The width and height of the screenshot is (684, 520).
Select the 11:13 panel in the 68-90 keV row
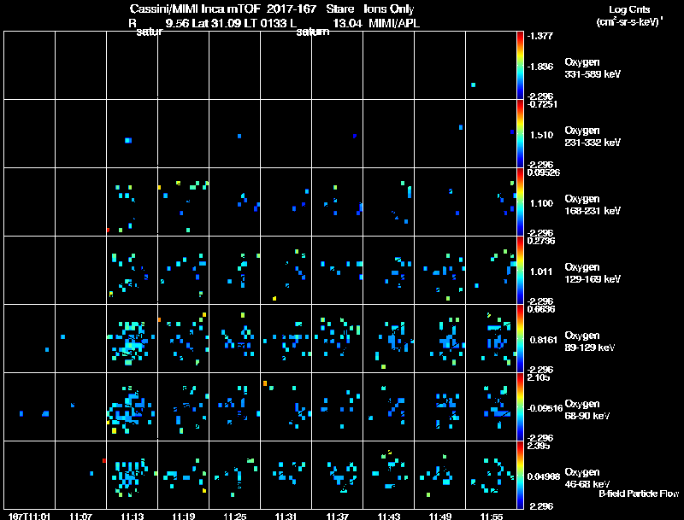(x=133, y=406)
